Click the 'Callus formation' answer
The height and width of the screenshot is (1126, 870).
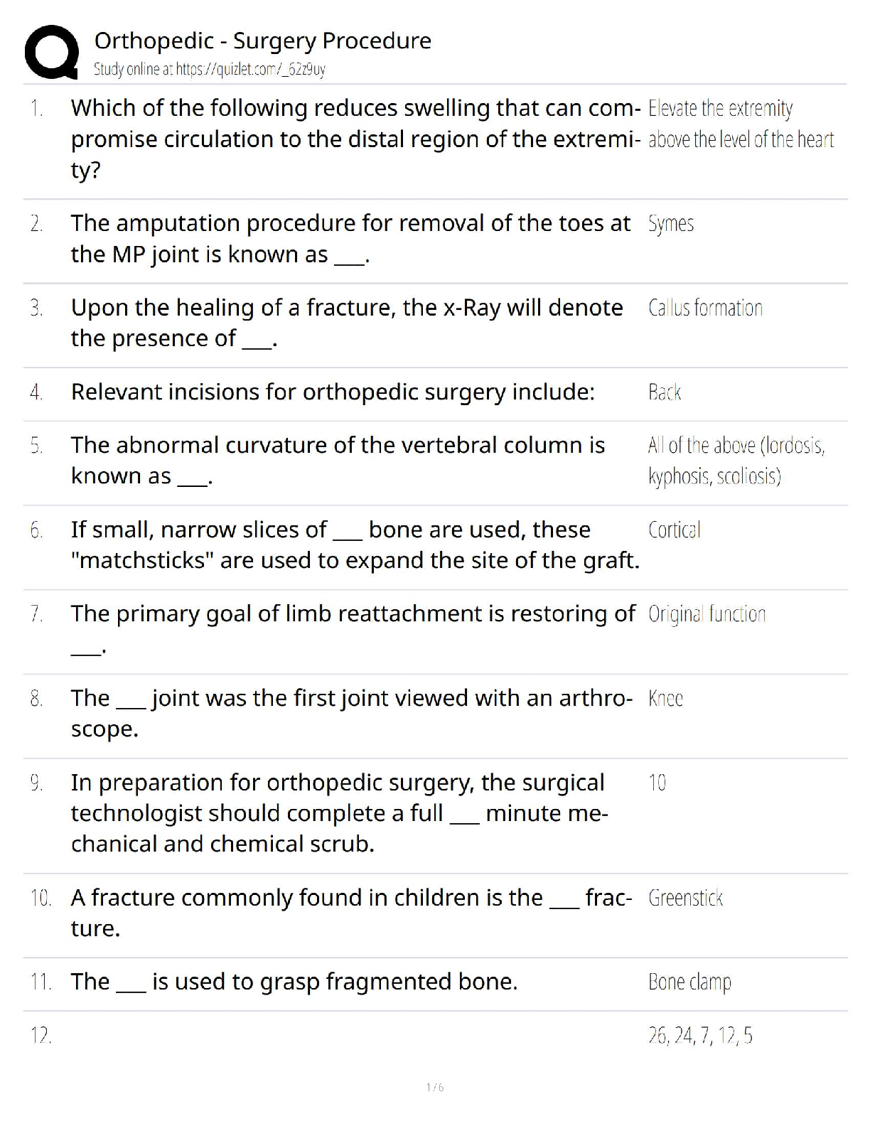(x=705, y=309)
